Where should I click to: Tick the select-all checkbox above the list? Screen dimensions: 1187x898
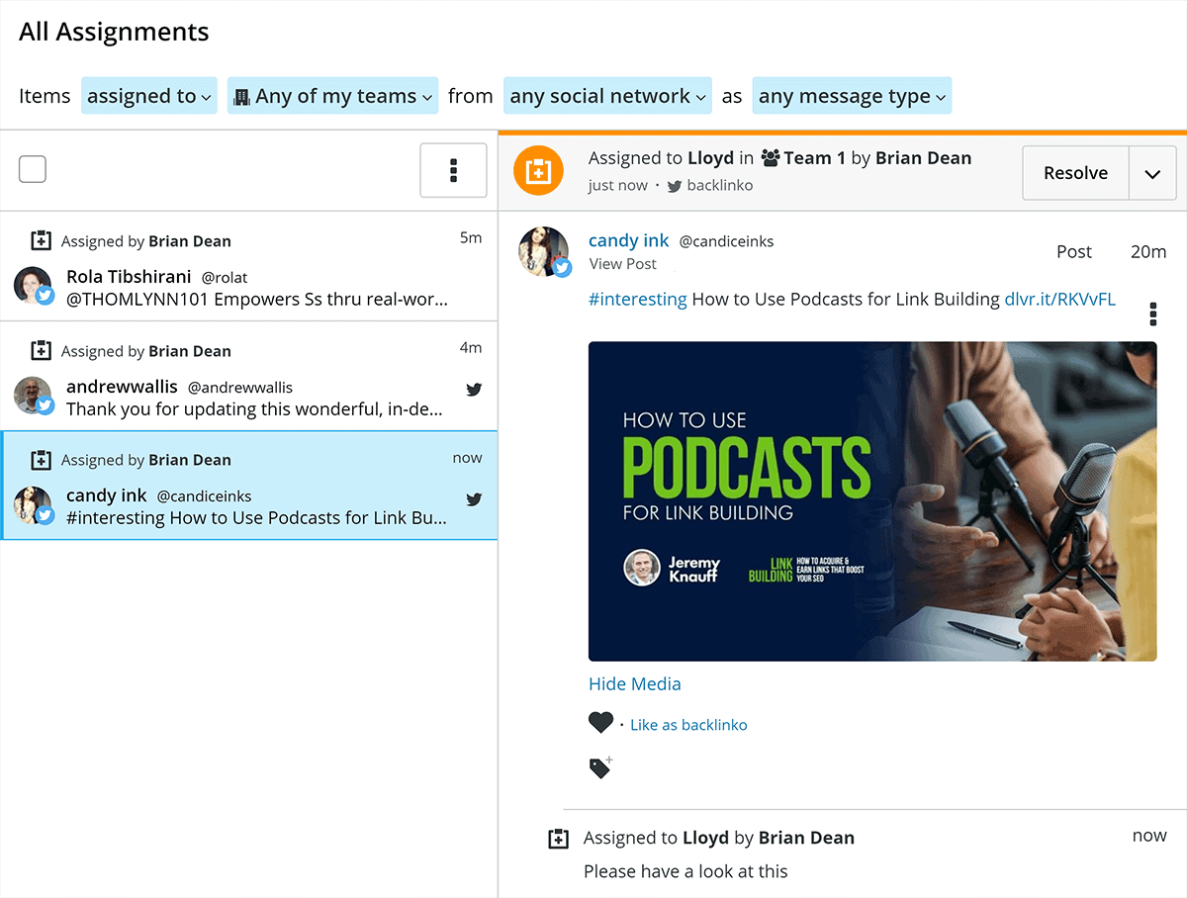[x=33, y=169]
